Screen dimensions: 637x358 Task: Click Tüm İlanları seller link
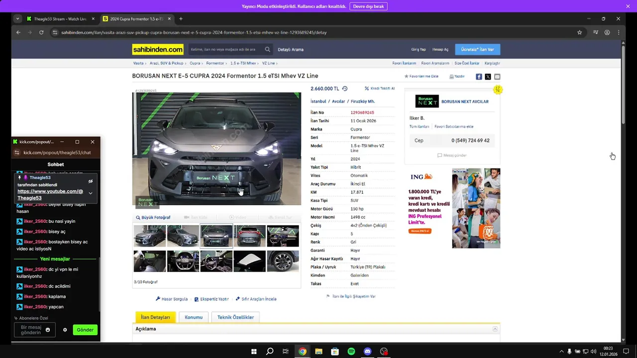click(x=419, y=127)
